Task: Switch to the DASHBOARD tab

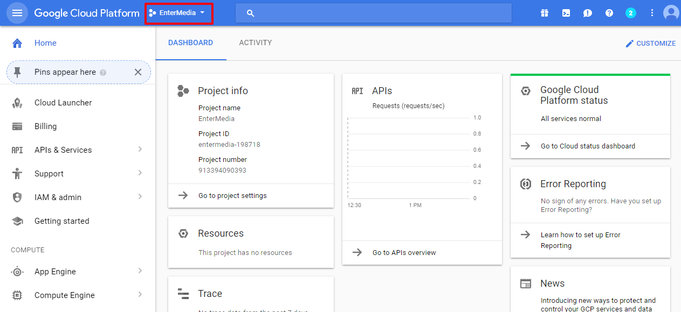Action: (191, 43)
